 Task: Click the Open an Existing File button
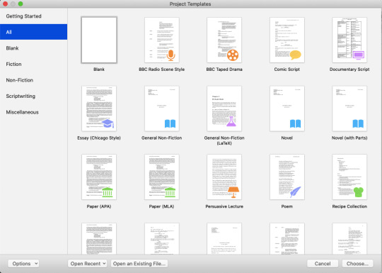coord(139,264)
